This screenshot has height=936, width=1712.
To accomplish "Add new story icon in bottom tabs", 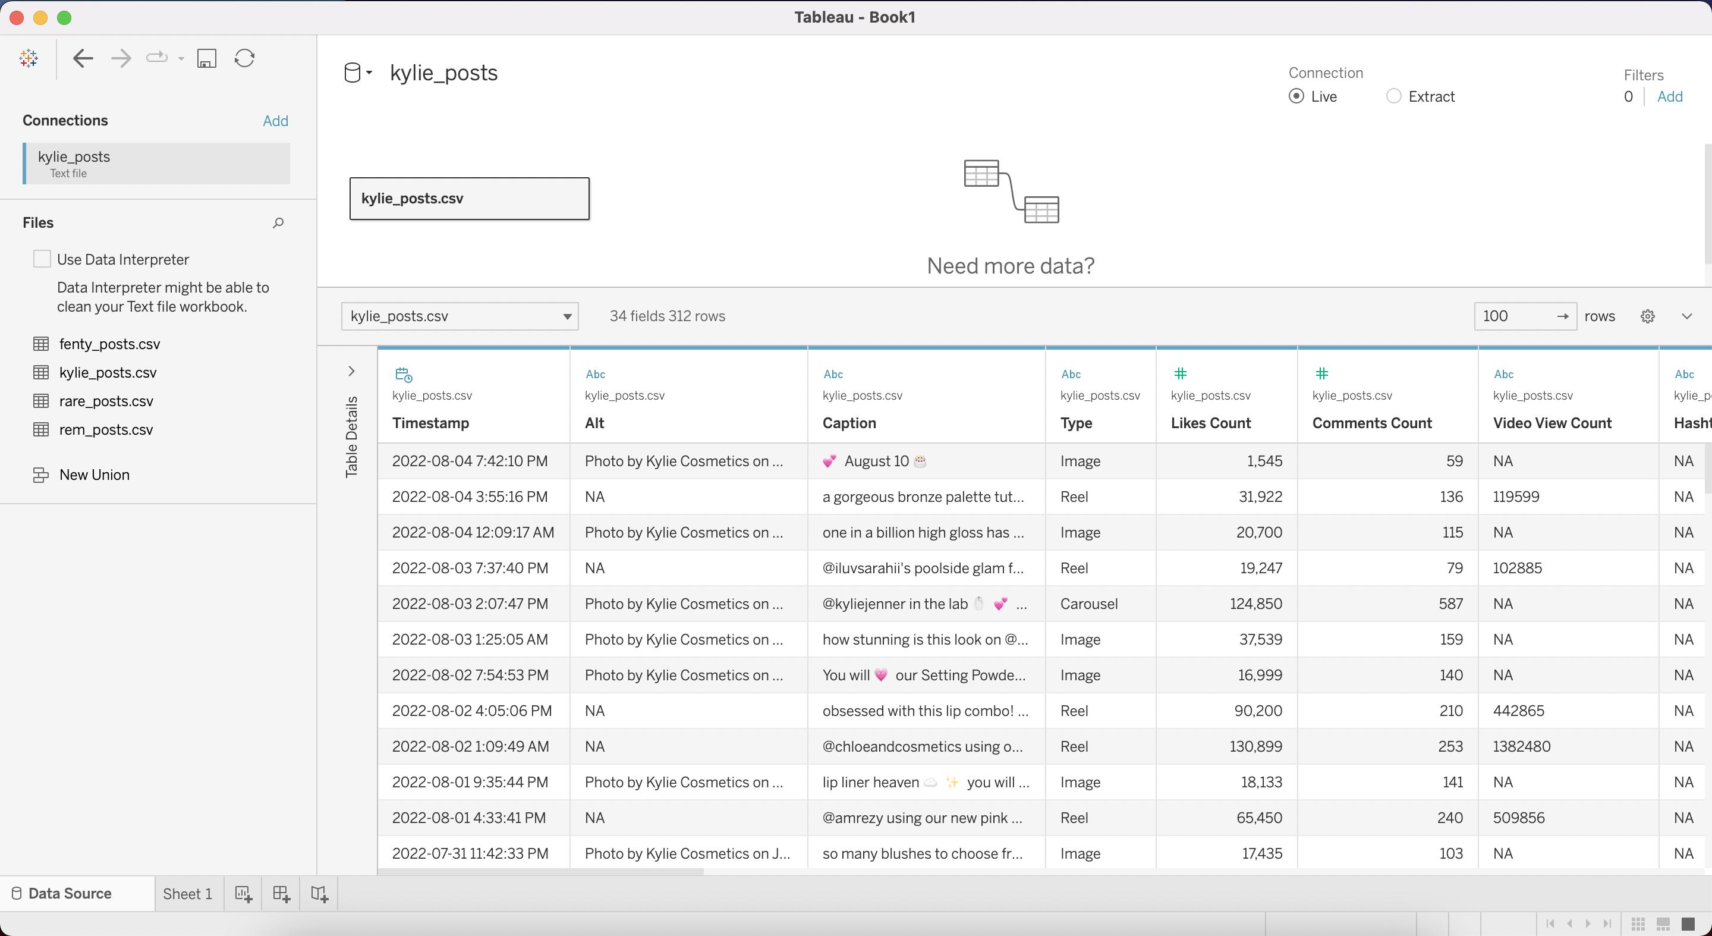I will click(x=320, y=894).
